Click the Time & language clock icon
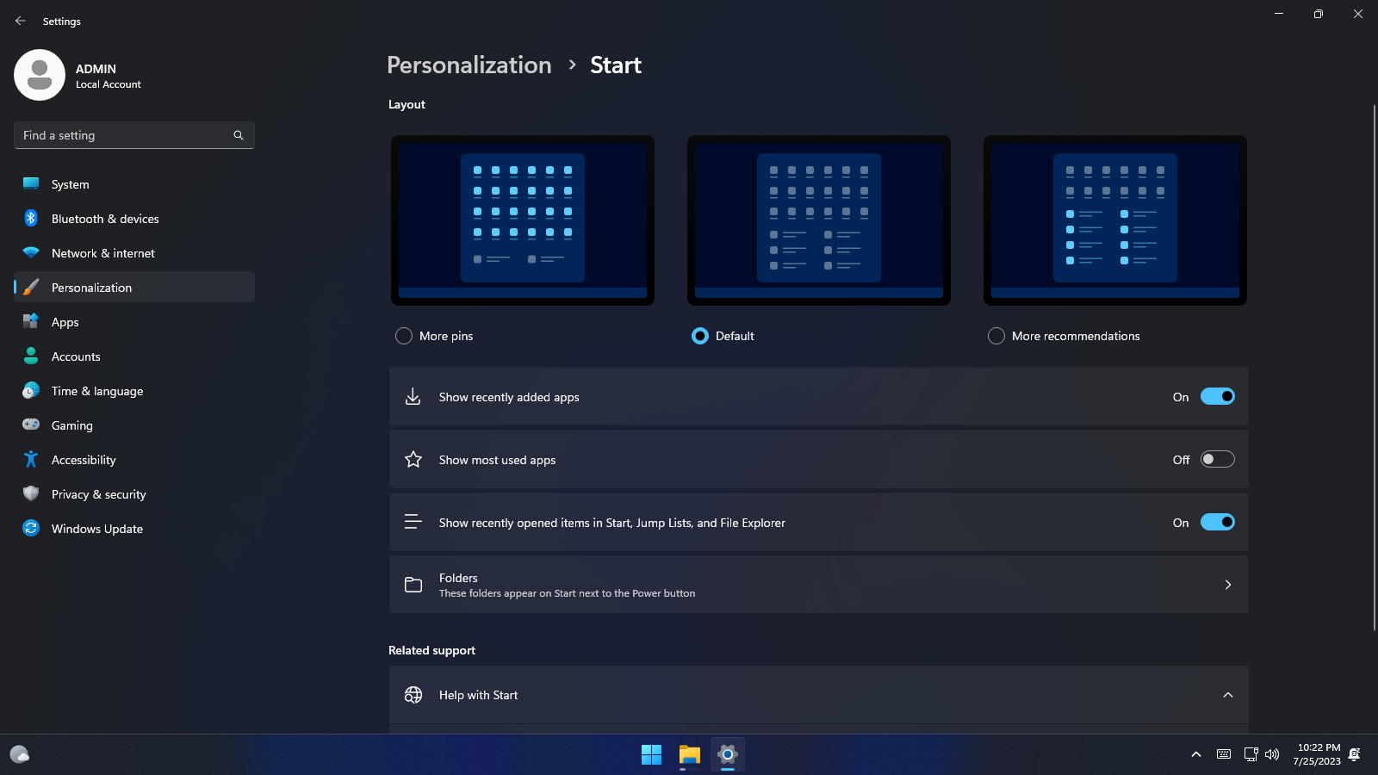Viewport: 1378px width, 775px height. pyautogui.click(x=31, y=390)
